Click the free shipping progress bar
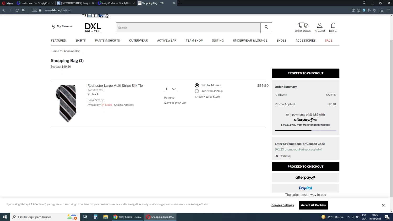Image resolution: width=393 pixels, height=221 pixels. click(305, 130)
